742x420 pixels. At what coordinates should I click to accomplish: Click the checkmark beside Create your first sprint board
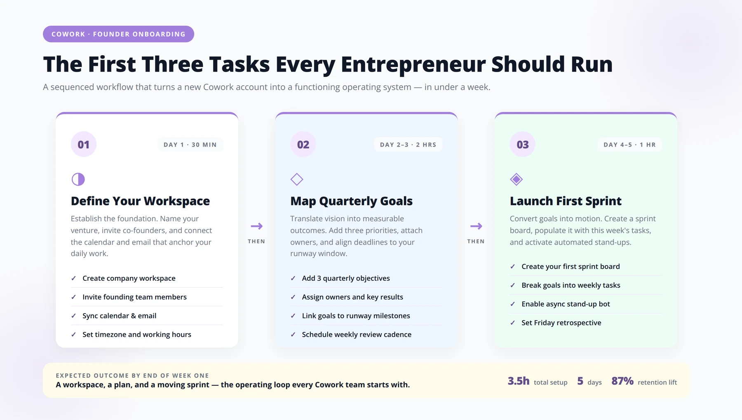coord(512,266)
